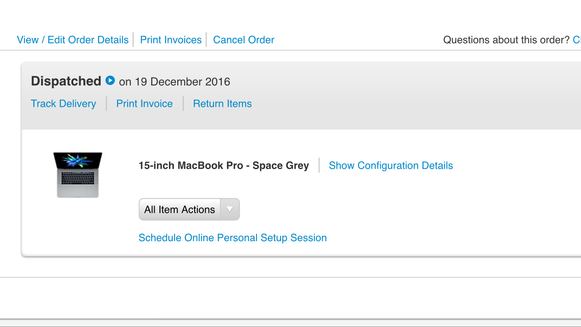Click the cut-off link after the order question
The height and width of the screenshot is (327, 581).
577,40
